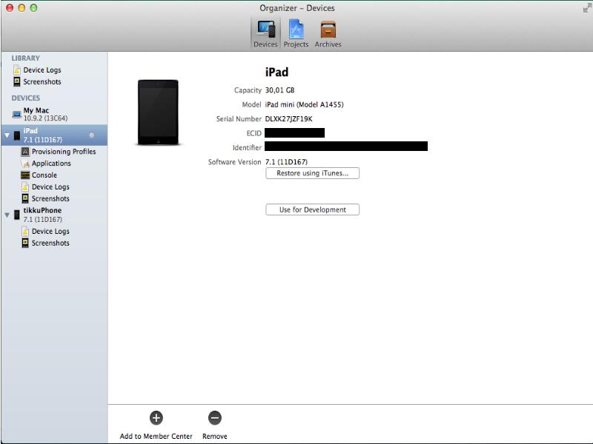Viewport: 593px width, 444px height.
Task: Click the Screenshots icon under tikkuPhone
Action: pos(25,243)
